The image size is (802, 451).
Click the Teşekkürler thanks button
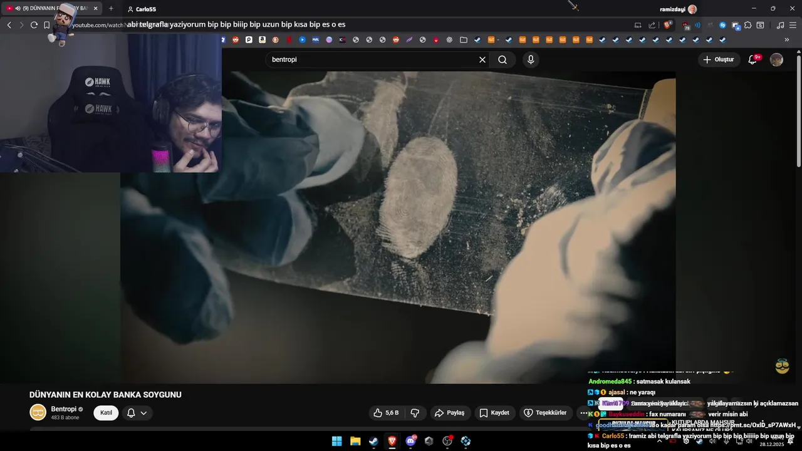pos(546,413)
